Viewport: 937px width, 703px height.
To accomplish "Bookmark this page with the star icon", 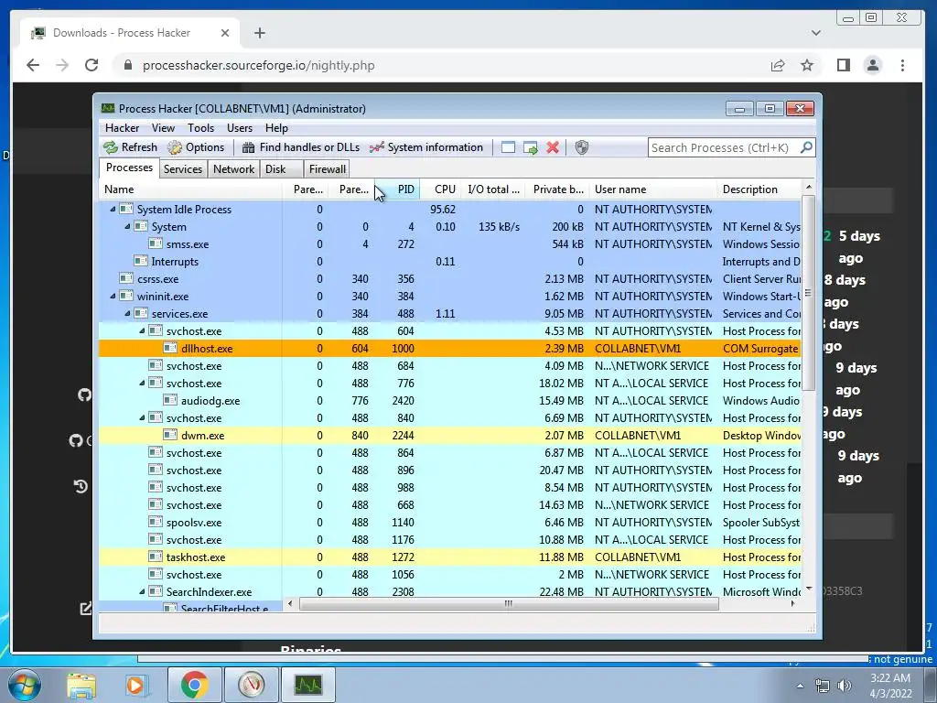I will coord(807,65).
